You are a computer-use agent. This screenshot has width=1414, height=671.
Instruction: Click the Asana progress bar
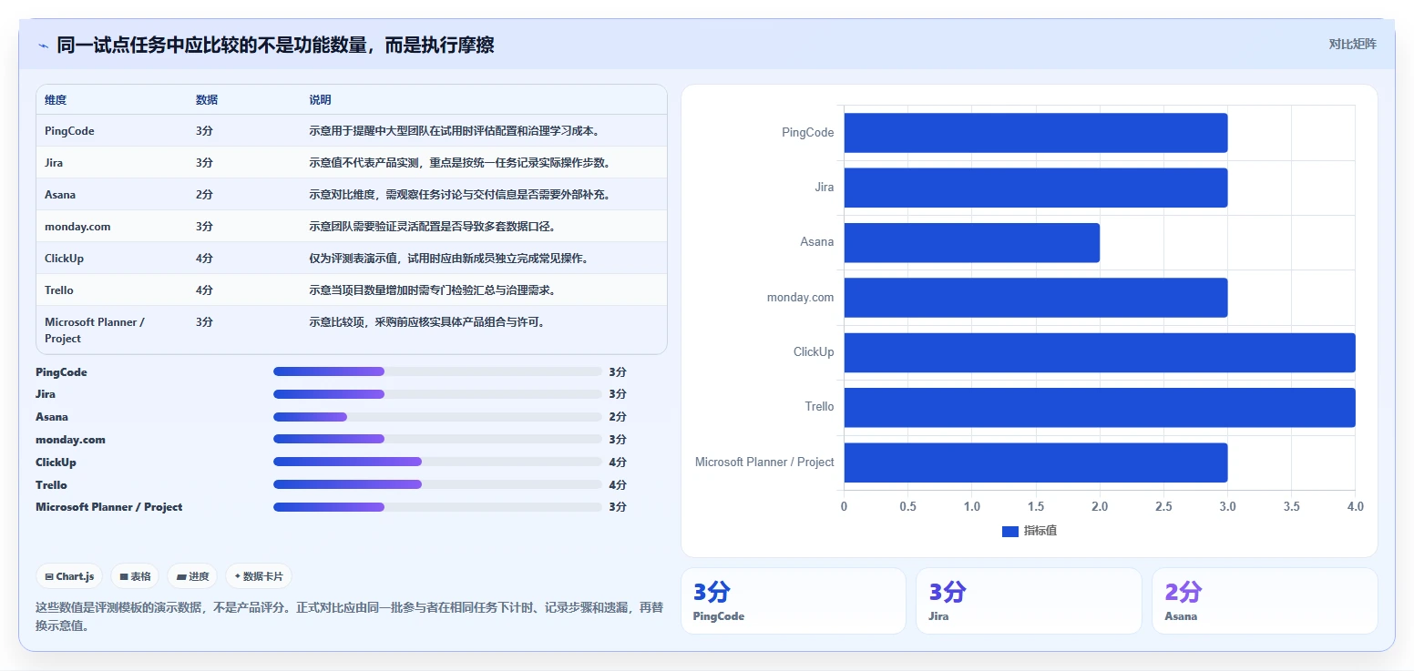point(437,417)
